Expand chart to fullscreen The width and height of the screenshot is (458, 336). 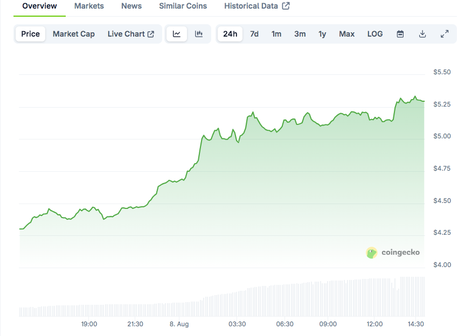445,34
